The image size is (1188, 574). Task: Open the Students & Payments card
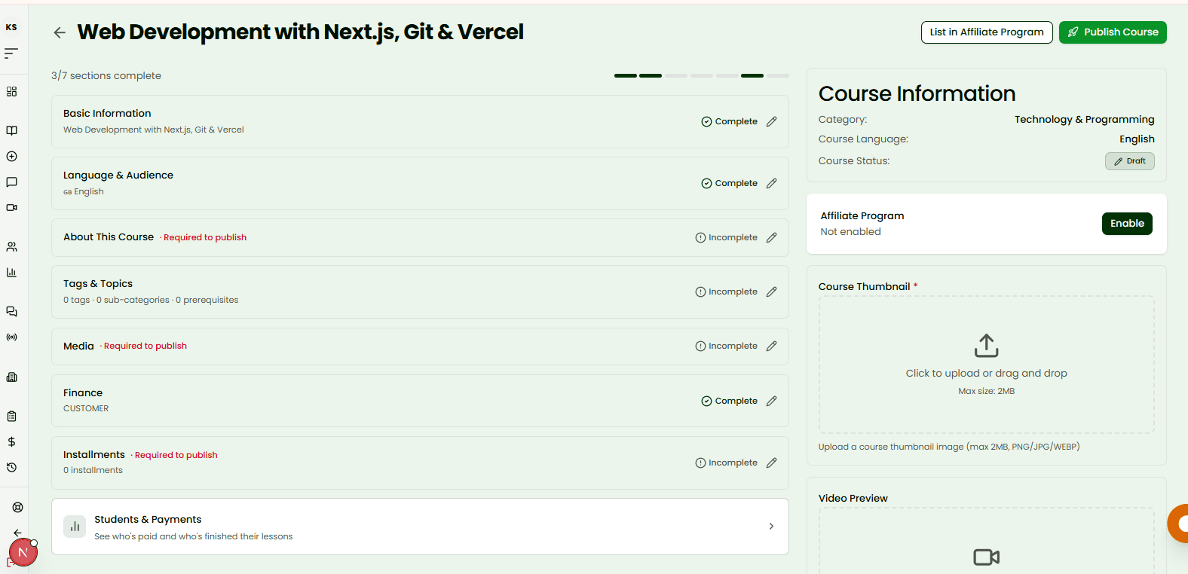(420, 527)
